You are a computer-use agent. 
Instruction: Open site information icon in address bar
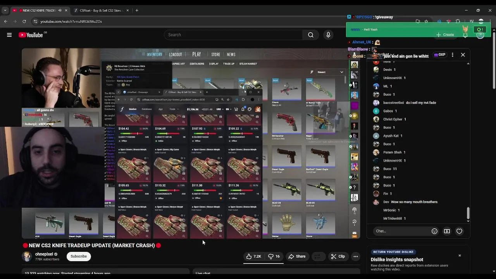click(35, 21)
